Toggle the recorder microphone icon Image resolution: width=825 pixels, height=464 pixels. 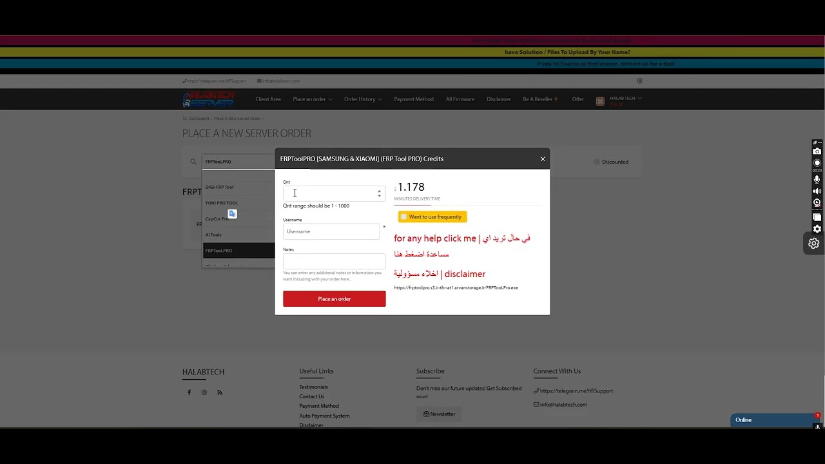click(817, 180)
